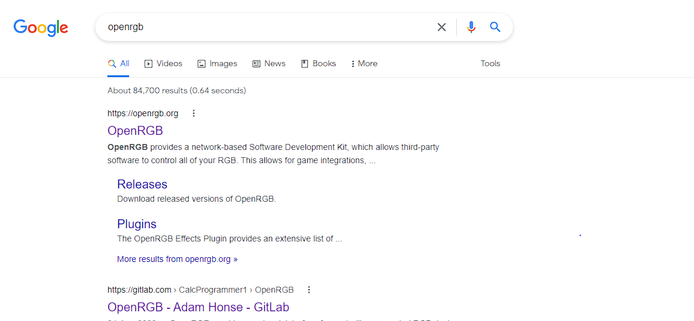The height and width of the screenshot is (321, 694).
Task: Open OpenRGB - Adam Honse - GitLab link
Action: click(199, 307)
